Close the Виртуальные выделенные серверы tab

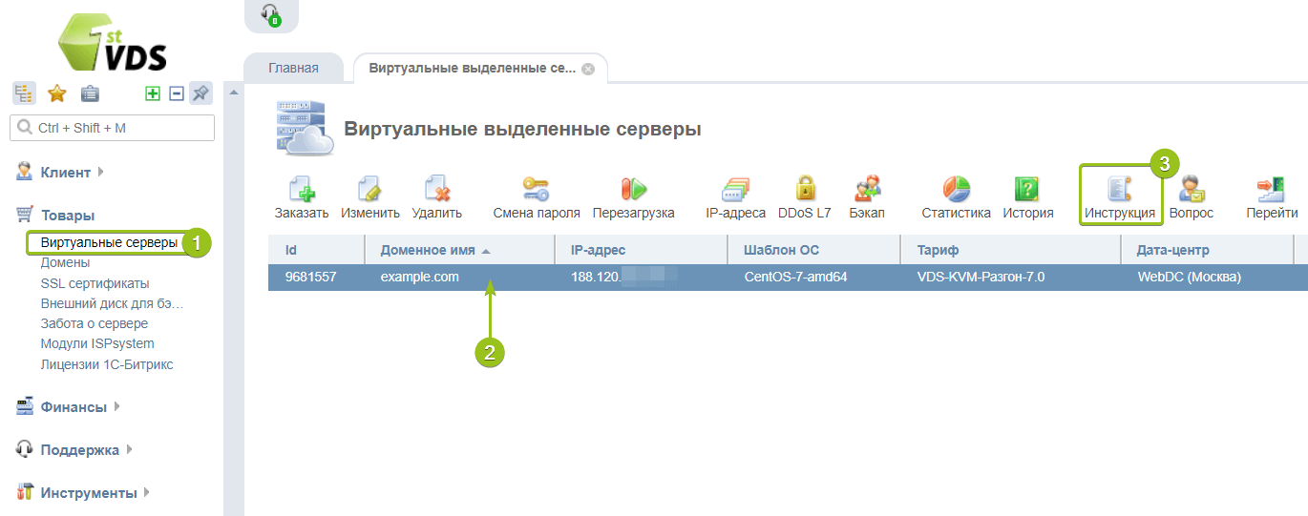[x=588, y=69]
